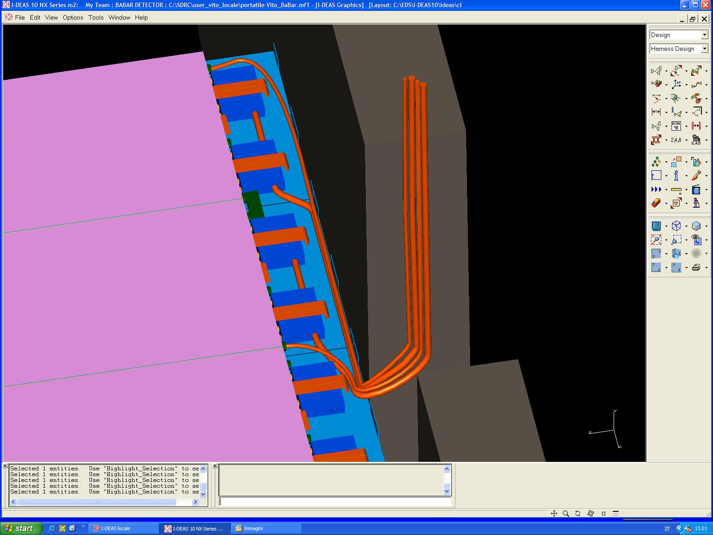
Task: Click the blue info 'i' icon
Action: tap(676, 176)
